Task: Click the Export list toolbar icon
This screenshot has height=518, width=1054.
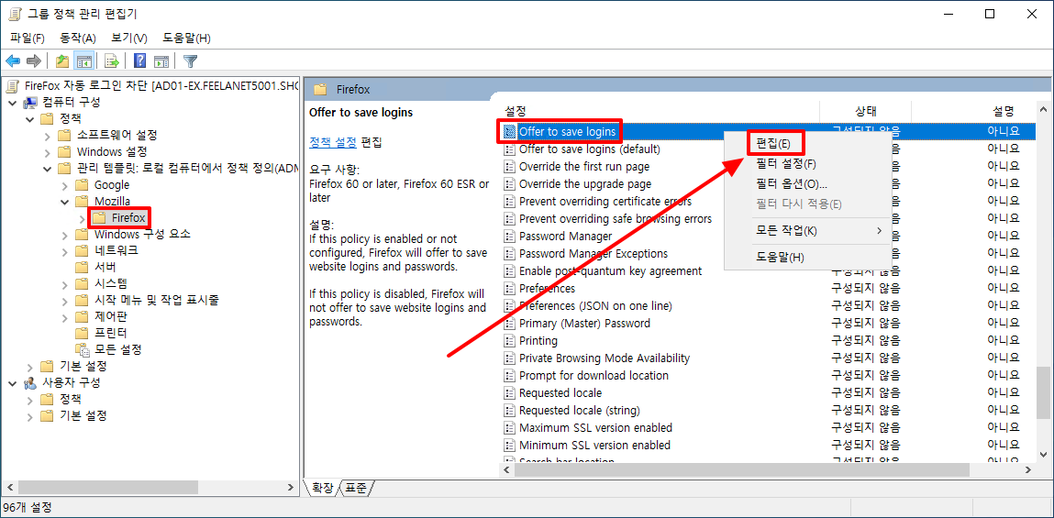Action: (x=112, y=61)
